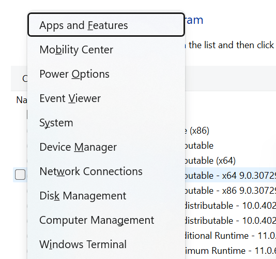Tick the checkbox beside the highlighted x64 9.0.30729 row

click(x=20, y=175)
